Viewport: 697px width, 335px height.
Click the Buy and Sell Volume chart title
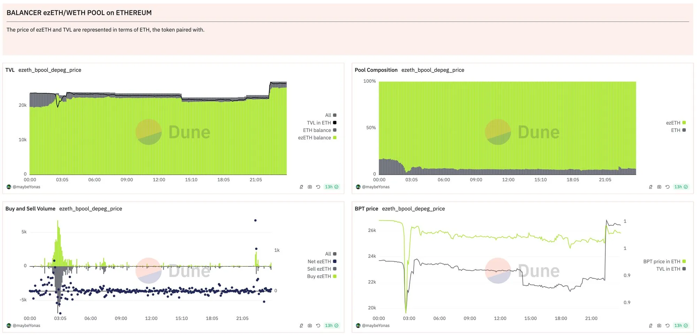pos(30,209)
